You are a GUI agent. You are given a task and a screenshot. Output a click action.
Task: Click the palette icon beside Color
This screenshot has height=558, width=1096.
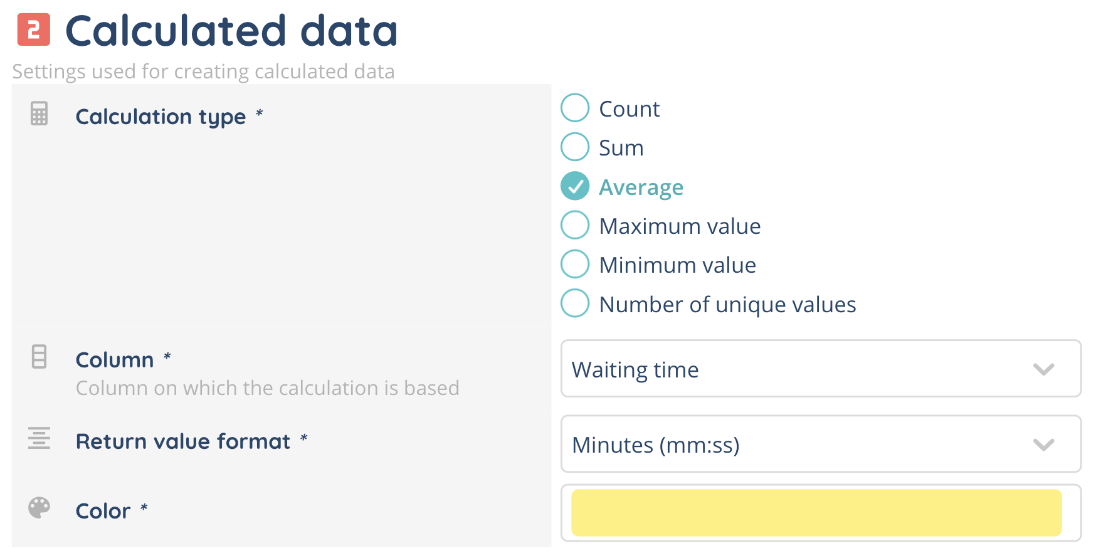39,507
